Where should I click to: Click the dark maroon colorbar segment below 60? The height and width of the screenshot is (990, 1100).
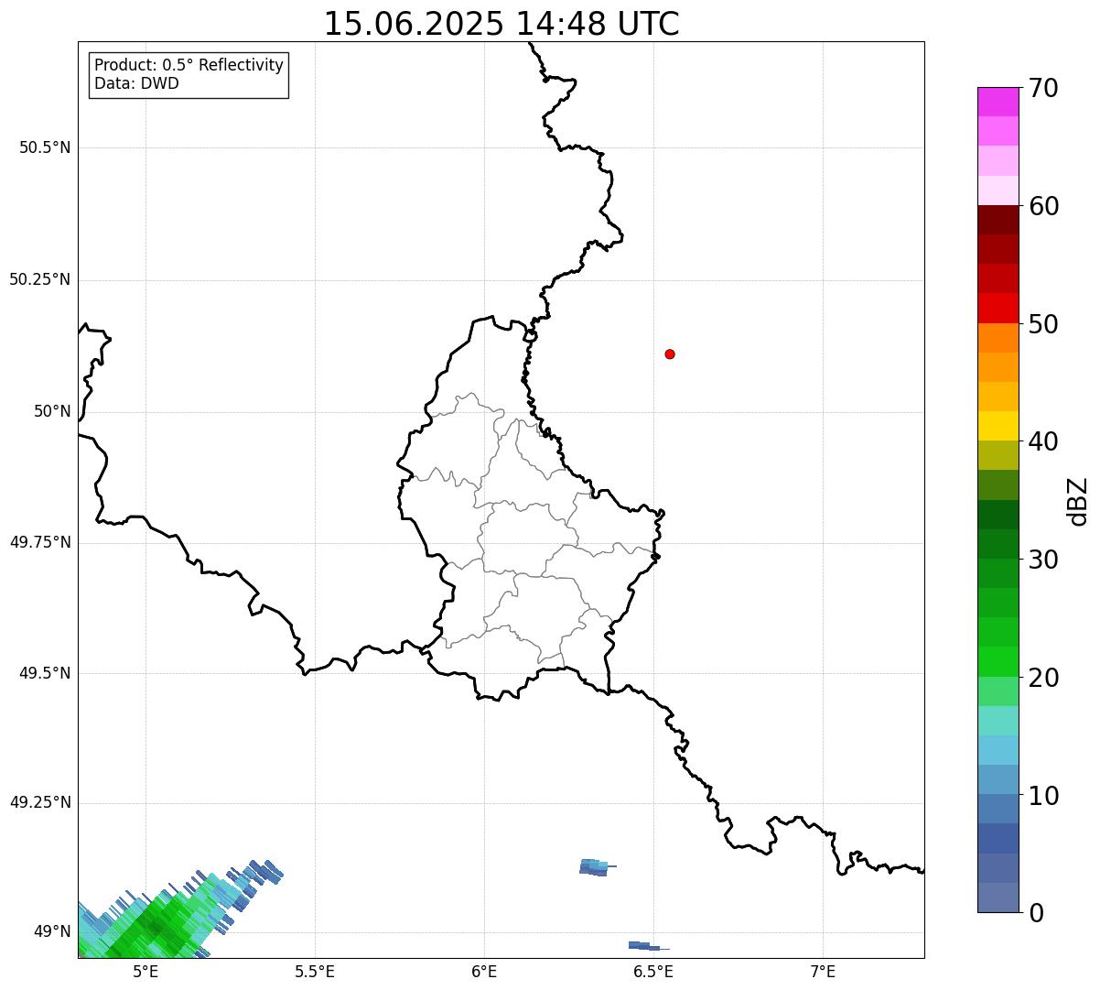[998, 220]
